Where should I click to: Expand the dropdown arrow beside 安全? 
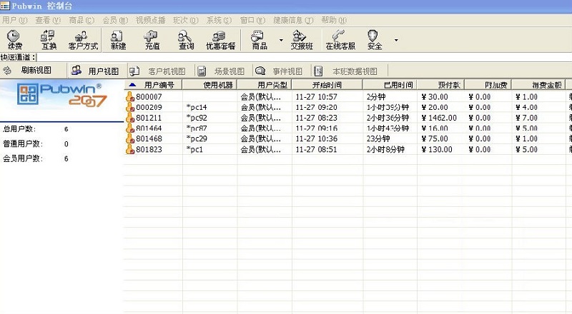(396, 40)
